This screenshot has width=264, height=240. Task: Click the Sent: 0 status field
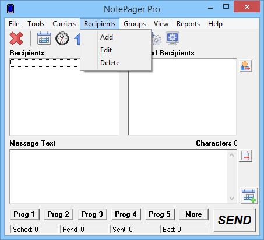134,230
